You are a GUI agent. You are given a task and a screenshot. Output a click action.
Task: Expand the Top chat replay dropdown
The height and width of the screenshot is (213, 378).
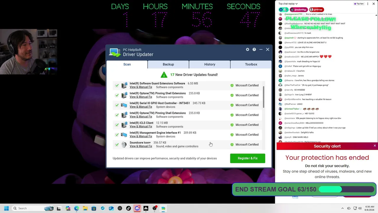pos(288,4)
